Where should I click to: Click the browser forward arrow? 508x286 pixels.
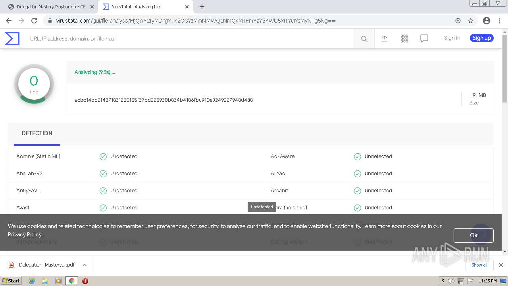21,21
